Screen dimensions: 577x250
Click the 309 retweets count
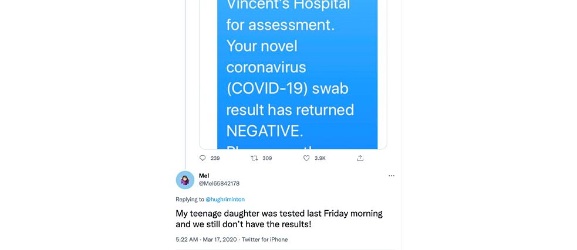267,158
